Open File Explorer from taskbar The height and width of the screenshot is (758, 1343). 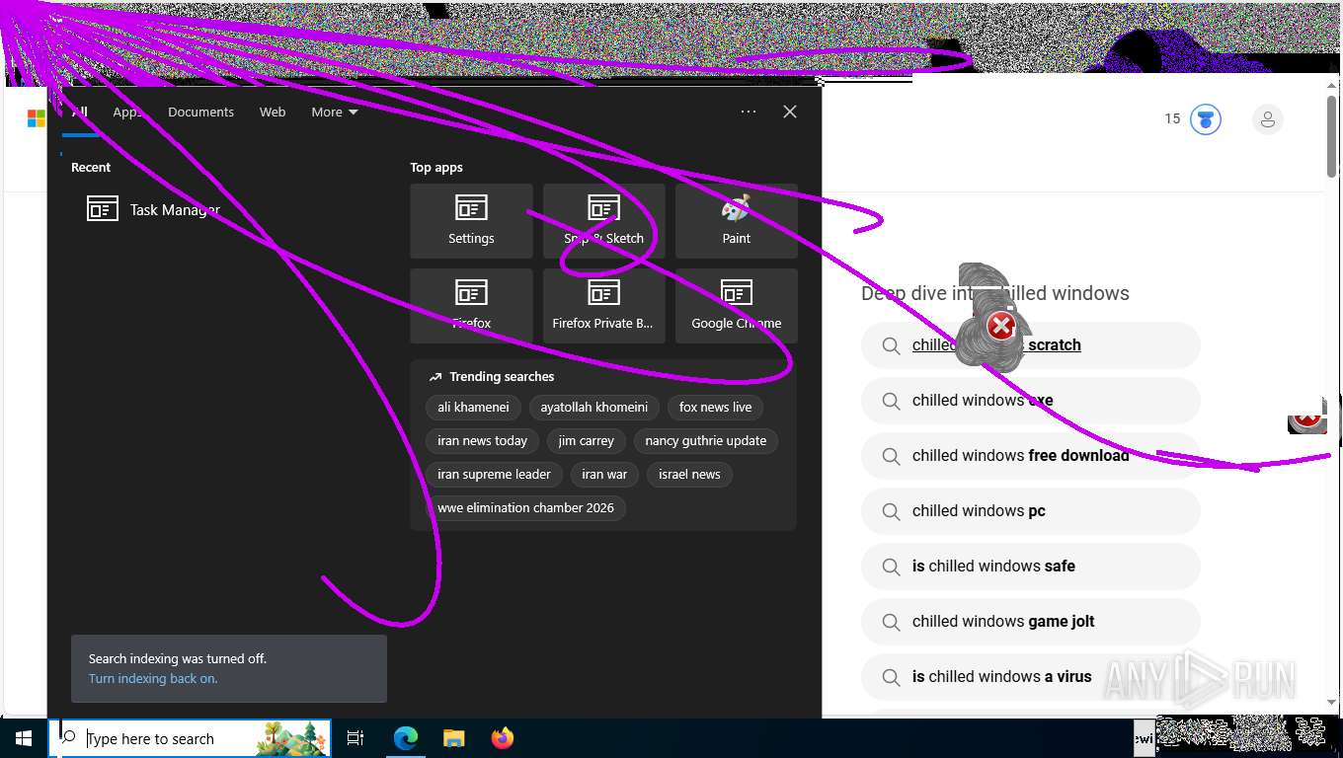[x=453, y=738]
